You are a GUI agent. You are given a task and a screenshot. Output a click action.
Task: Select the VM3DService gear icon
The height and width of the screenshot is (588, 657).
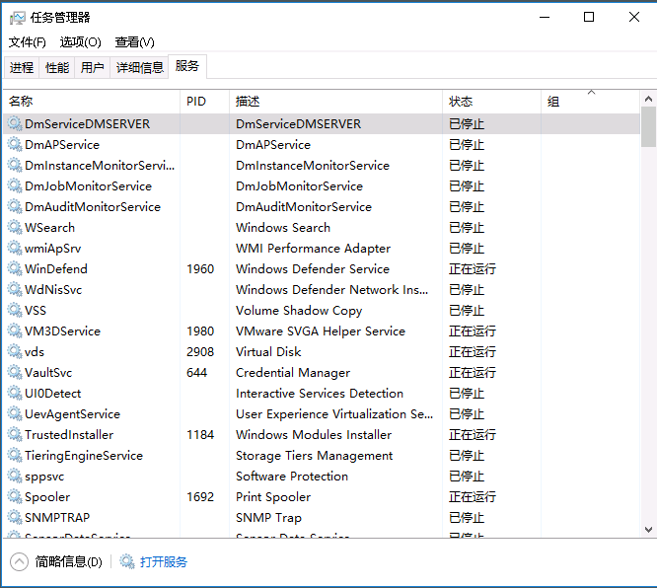click(15, 331)
